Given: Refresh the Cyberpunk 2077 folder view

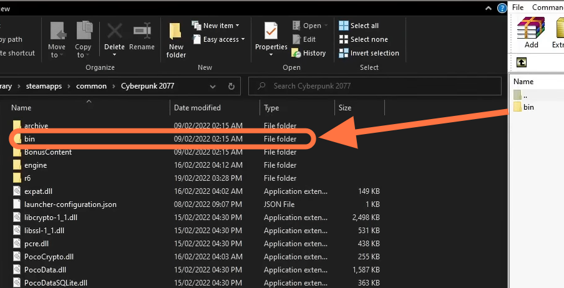Looking at the screenshot, I should (231, 86).
